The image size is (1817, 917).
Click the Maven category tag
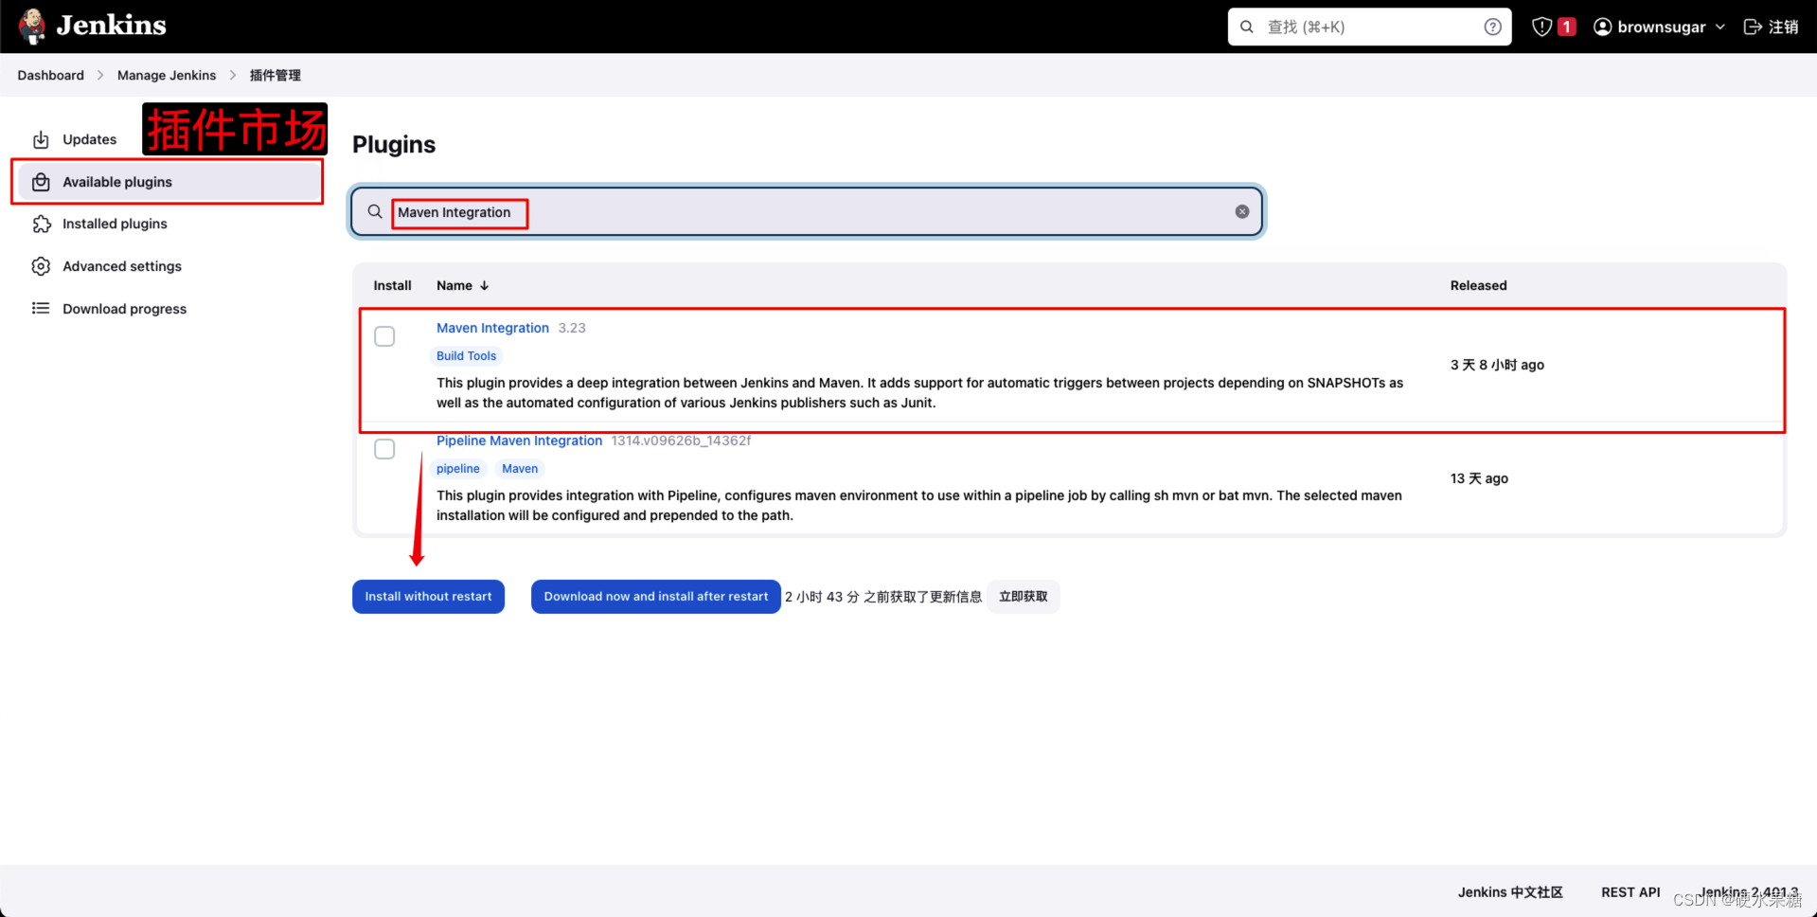click(x=520, y=469)
